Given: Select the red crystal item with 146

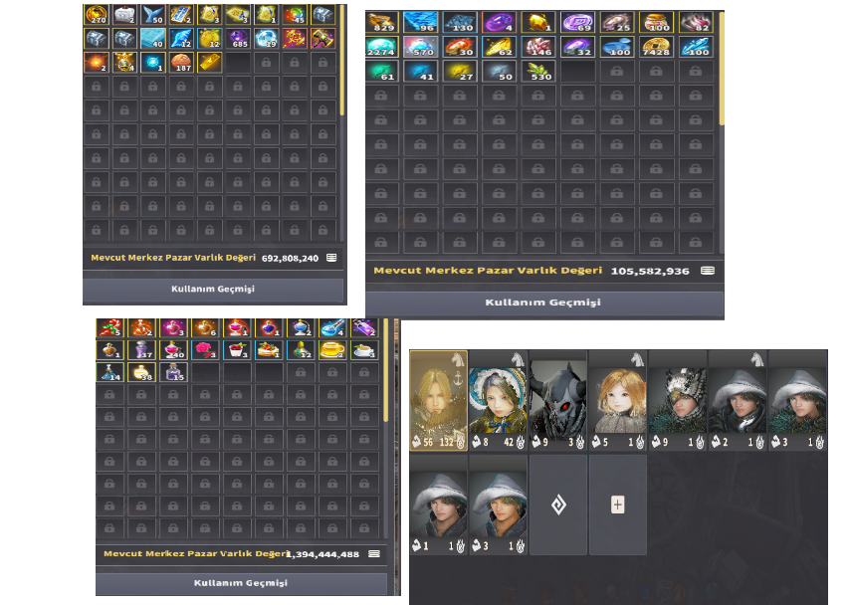Looking at the screenshot, I should pyautogui.click(x=538, y=47).
